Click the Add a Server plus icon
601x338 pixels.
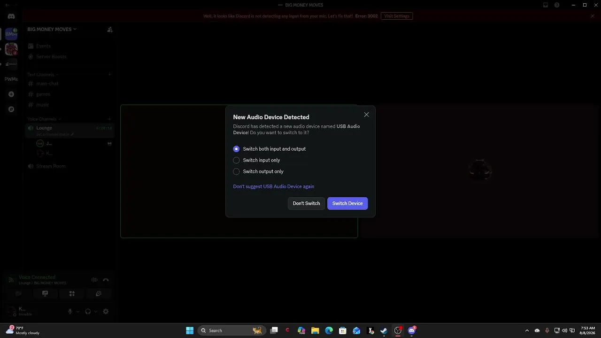[11, 94]
